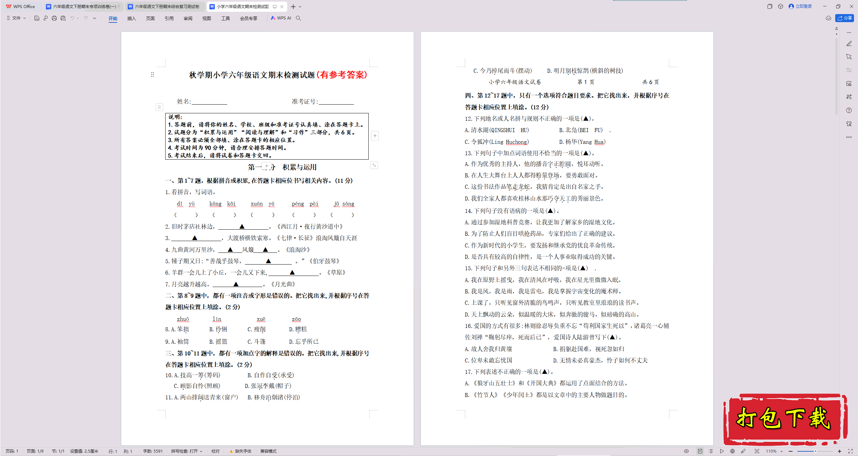Click 缺失字体 missing fonts warning

(240, 451)
